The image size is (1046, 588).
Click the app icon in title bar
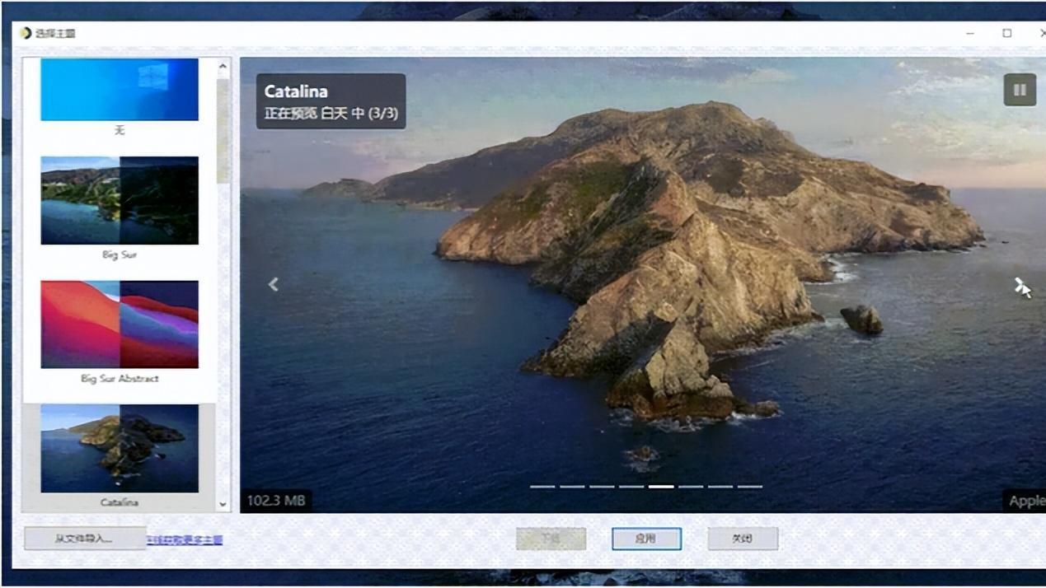pyautogui.click(x=26, y=33)
